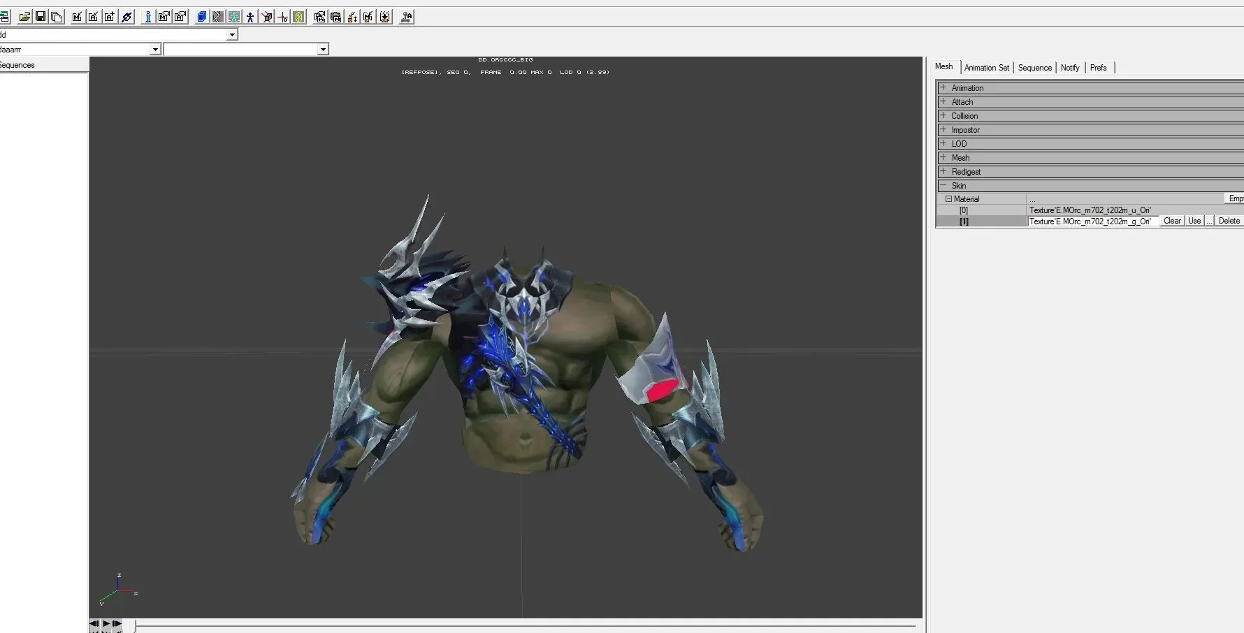
Task: Toggle the blue cube view icon
Action: 202,17
